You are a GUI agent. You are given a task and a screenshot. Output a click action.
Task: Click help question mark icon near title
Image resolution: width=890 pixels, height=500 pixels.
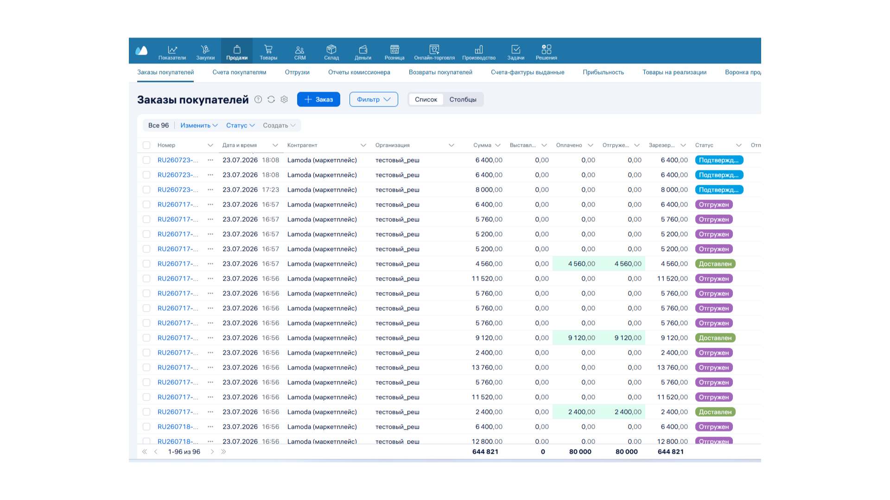click(x=258, y=100)
